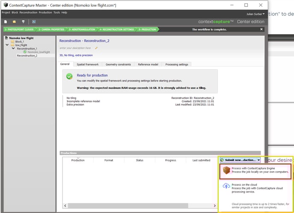
Task: Open the Submit new production dropdown arrow
Action: coord(259,160)
